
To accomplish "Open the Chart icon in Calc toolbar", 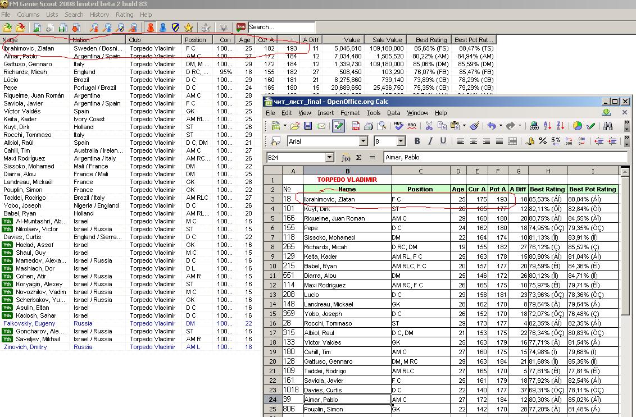I will pyautogui.click(x=578, y=126).
